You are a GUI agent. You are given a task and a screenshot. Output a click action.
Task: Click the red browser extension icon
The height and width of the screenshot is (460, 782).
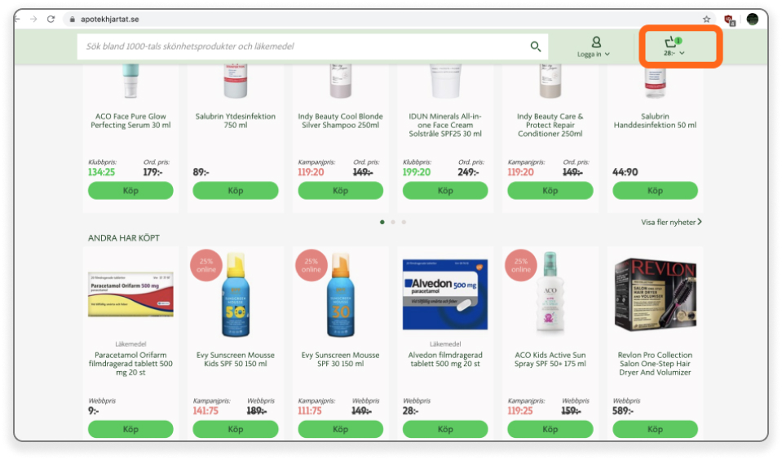tap(729, 19)
